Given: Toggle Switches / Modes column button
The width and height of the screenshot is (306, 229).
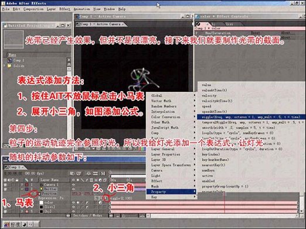Looking at the screenshot, I should [87, 216].
